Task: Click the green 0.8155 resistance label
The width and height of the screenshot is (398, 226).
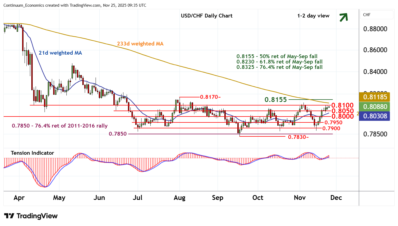Action: point(275,100)
